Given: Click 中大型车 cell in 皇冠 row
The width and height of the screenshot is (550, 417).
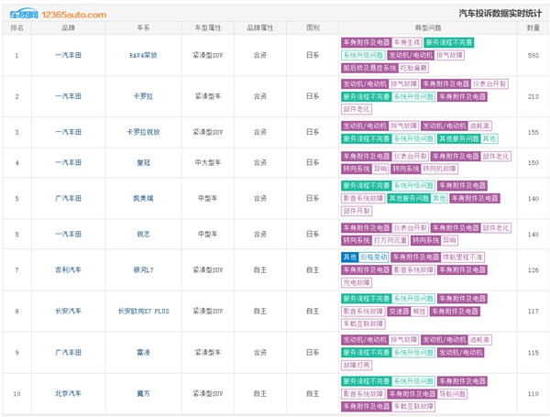Looking at the screenshot, I should (x=208, y=163).
